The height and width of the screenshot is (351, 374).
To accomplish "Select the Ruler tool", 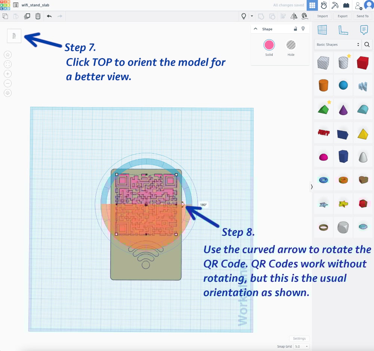I will pyautogui.click(x=343, y=30).
